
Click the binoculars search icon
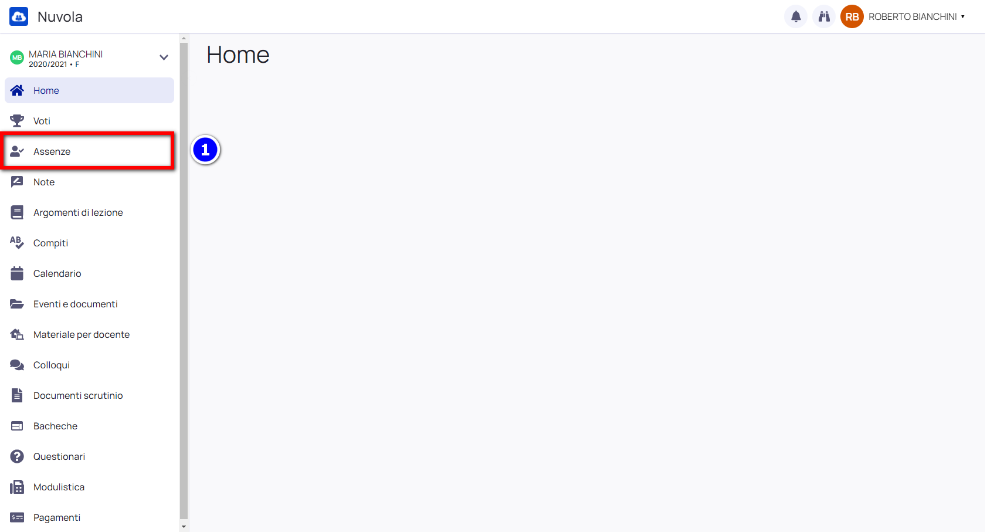[x=824, y=16]
